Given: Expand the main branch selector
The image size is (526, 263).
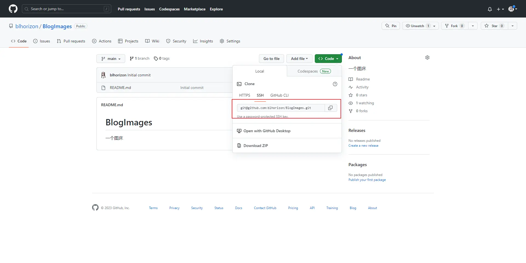Looking at the screenshot, I should click(x=111, y=59).
